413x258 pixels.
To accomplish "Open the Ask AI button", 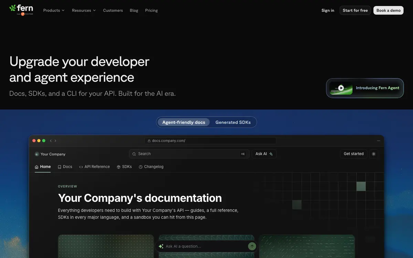I will [x=264, y=154].
